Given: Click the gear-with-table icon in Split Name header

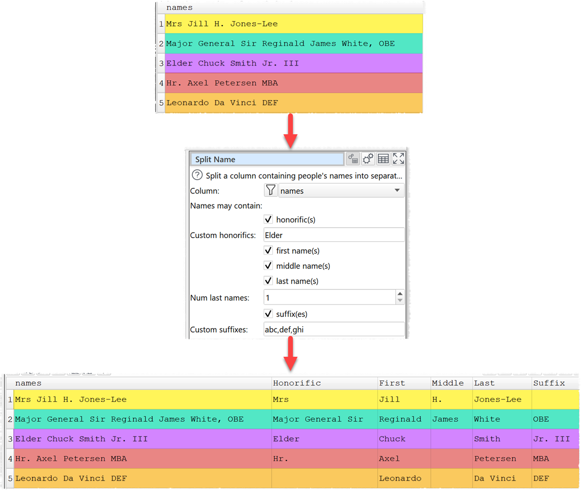Looking at the screenshot, I should click(354, 158).
